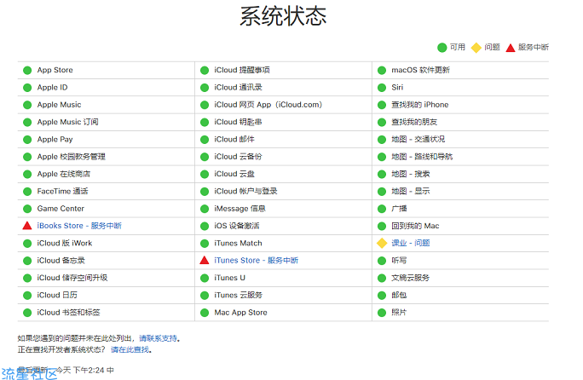Click the green dot beside iTunes Match
Viewport: 583px width, 380px height.
[205, 243]
